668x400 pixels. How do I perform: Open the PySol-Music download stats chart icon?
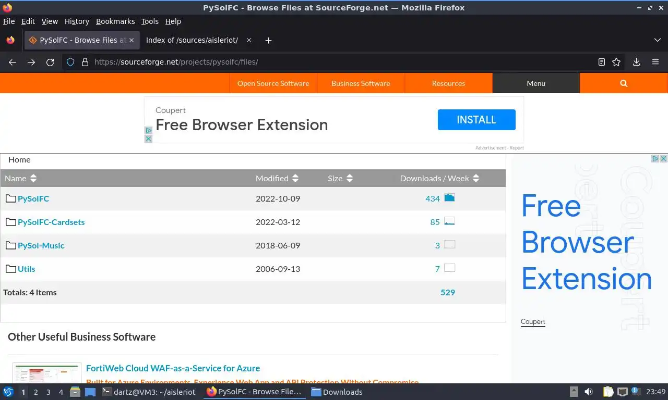(449, 244)
